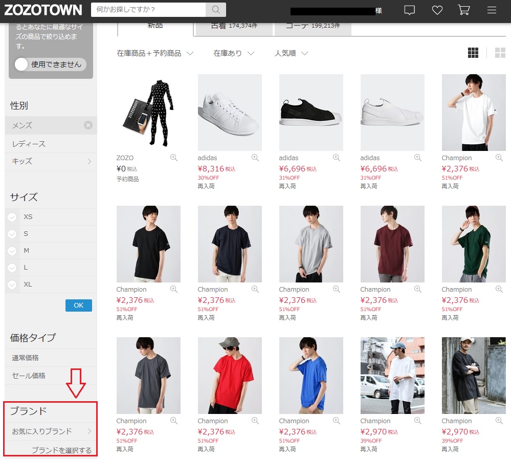Click the search magnifier button
This screenshot has height=459, width=511.
(216, 10)
